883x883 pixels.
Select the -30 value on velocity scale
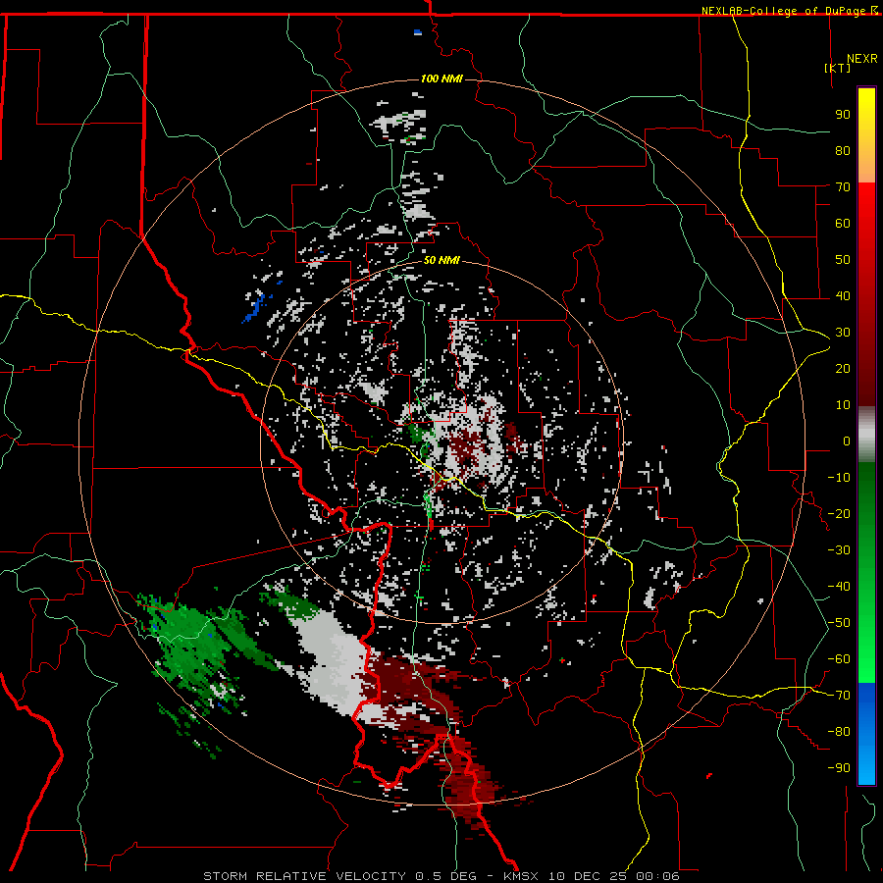tap(839, 550)
